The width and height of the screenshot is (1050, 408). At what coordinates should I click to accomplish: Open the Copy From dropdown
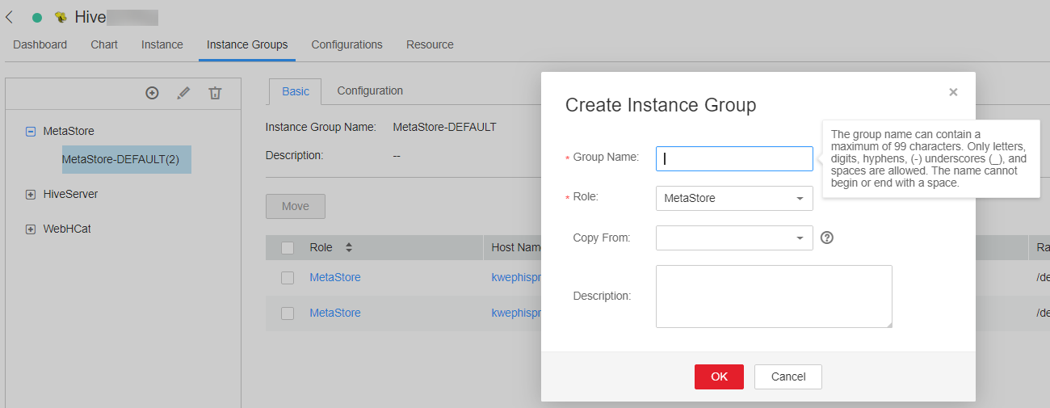[x=734, y=238]
